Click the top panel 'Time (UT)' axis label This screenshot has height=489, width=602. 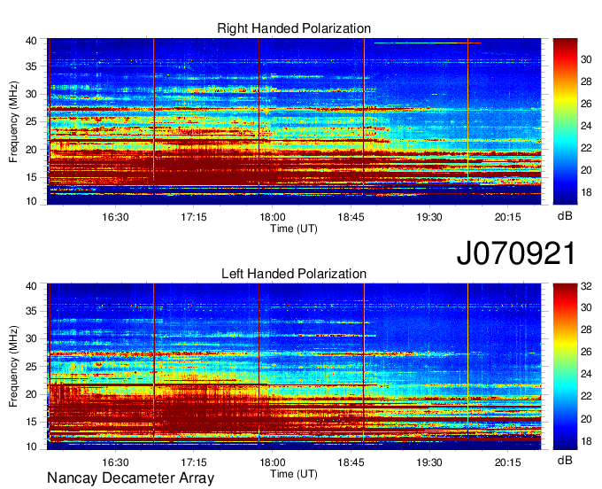[x=294, y=229]
